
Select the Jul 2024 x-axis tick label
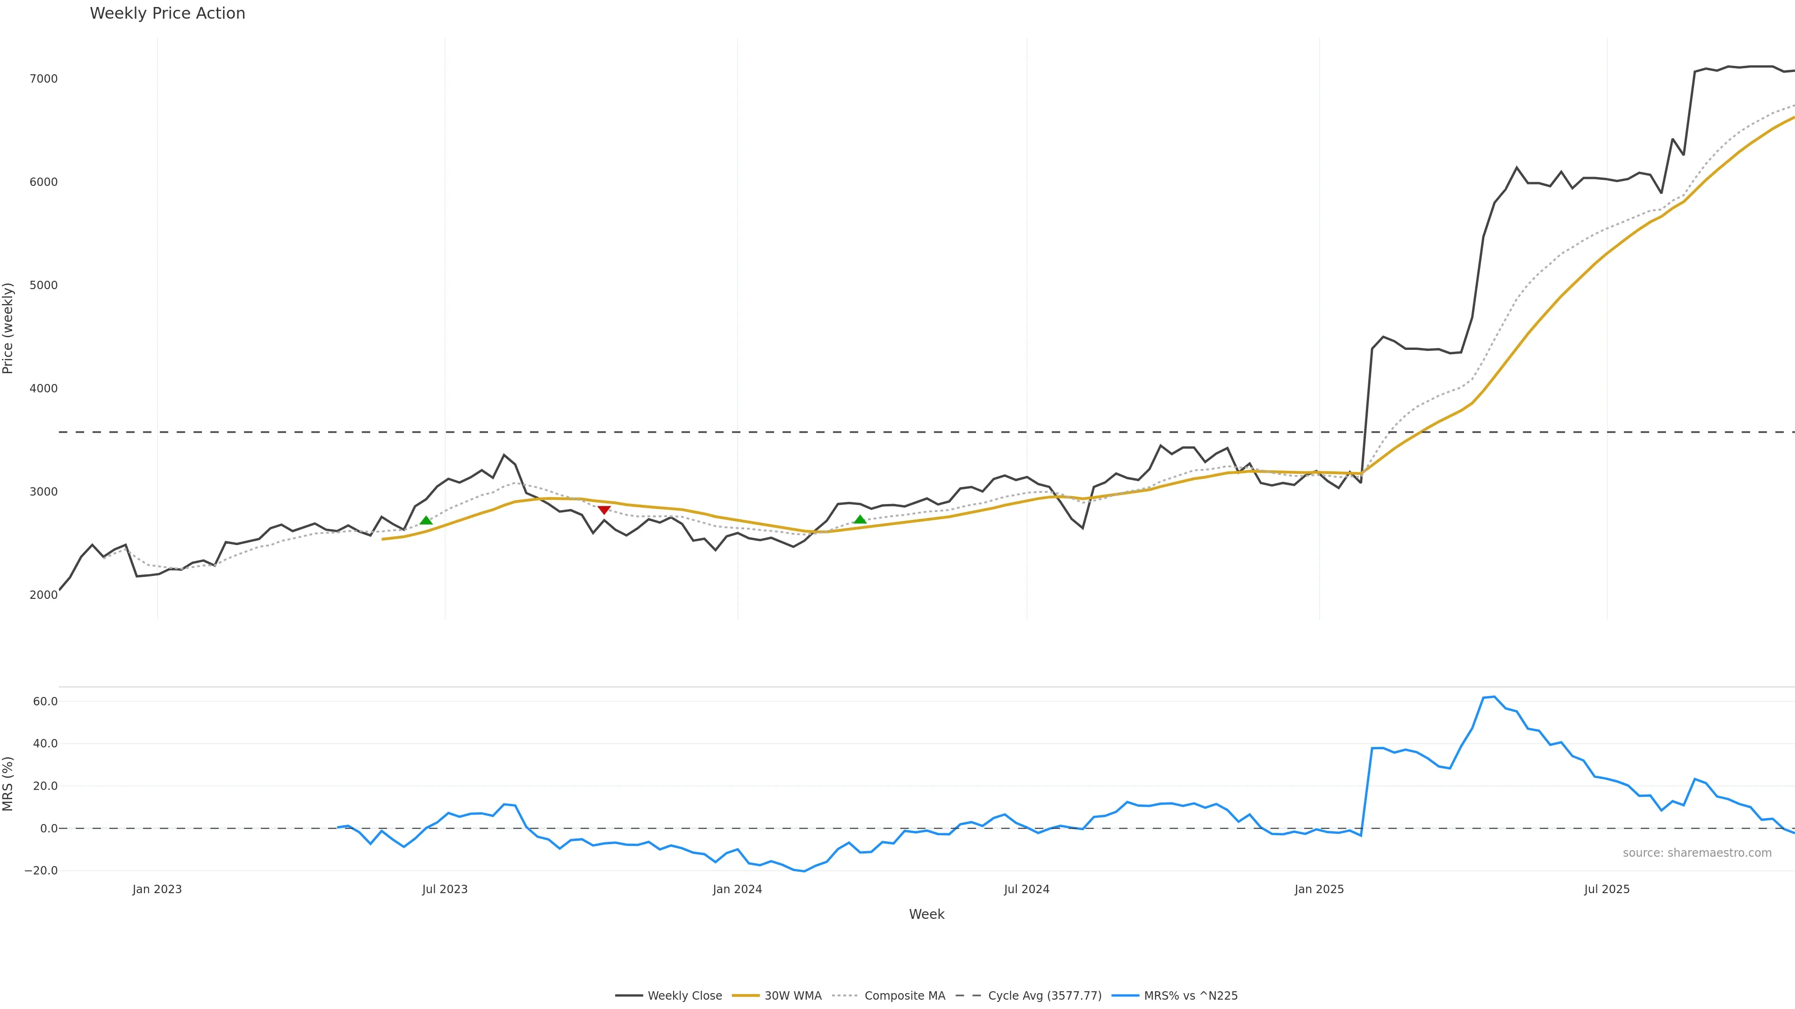tap(1027, 889)
